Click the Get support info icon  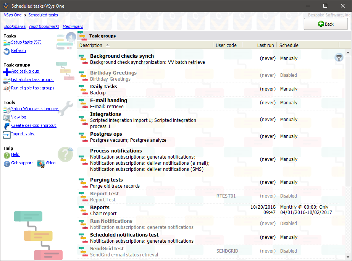[x=7, y=163]
